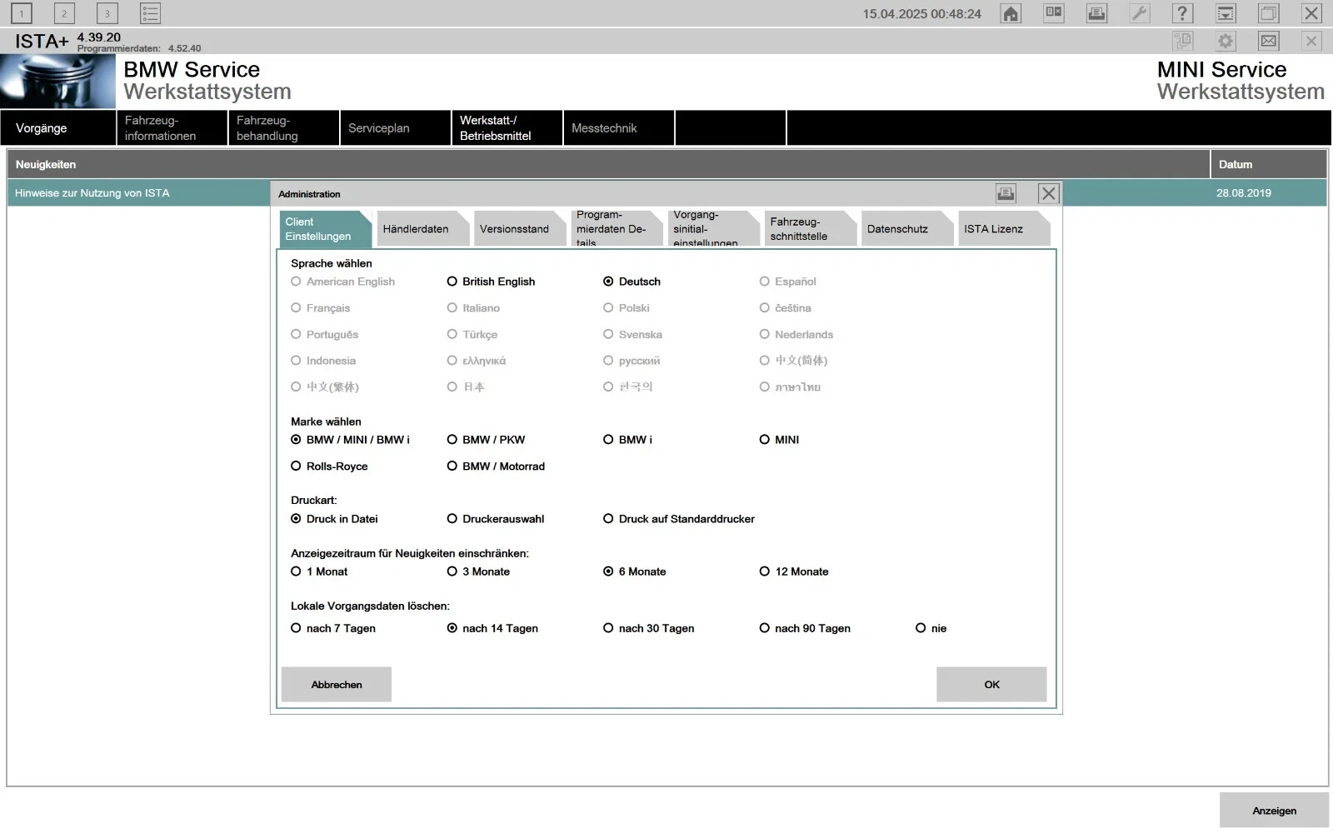Click the minimize-to-tray window icon
1333x833 pixels.
[x=1226, y=13]
